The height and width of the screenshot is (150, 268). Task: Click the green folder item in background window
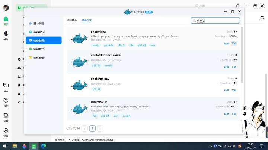pyautogui.click(x=31, y=8)
